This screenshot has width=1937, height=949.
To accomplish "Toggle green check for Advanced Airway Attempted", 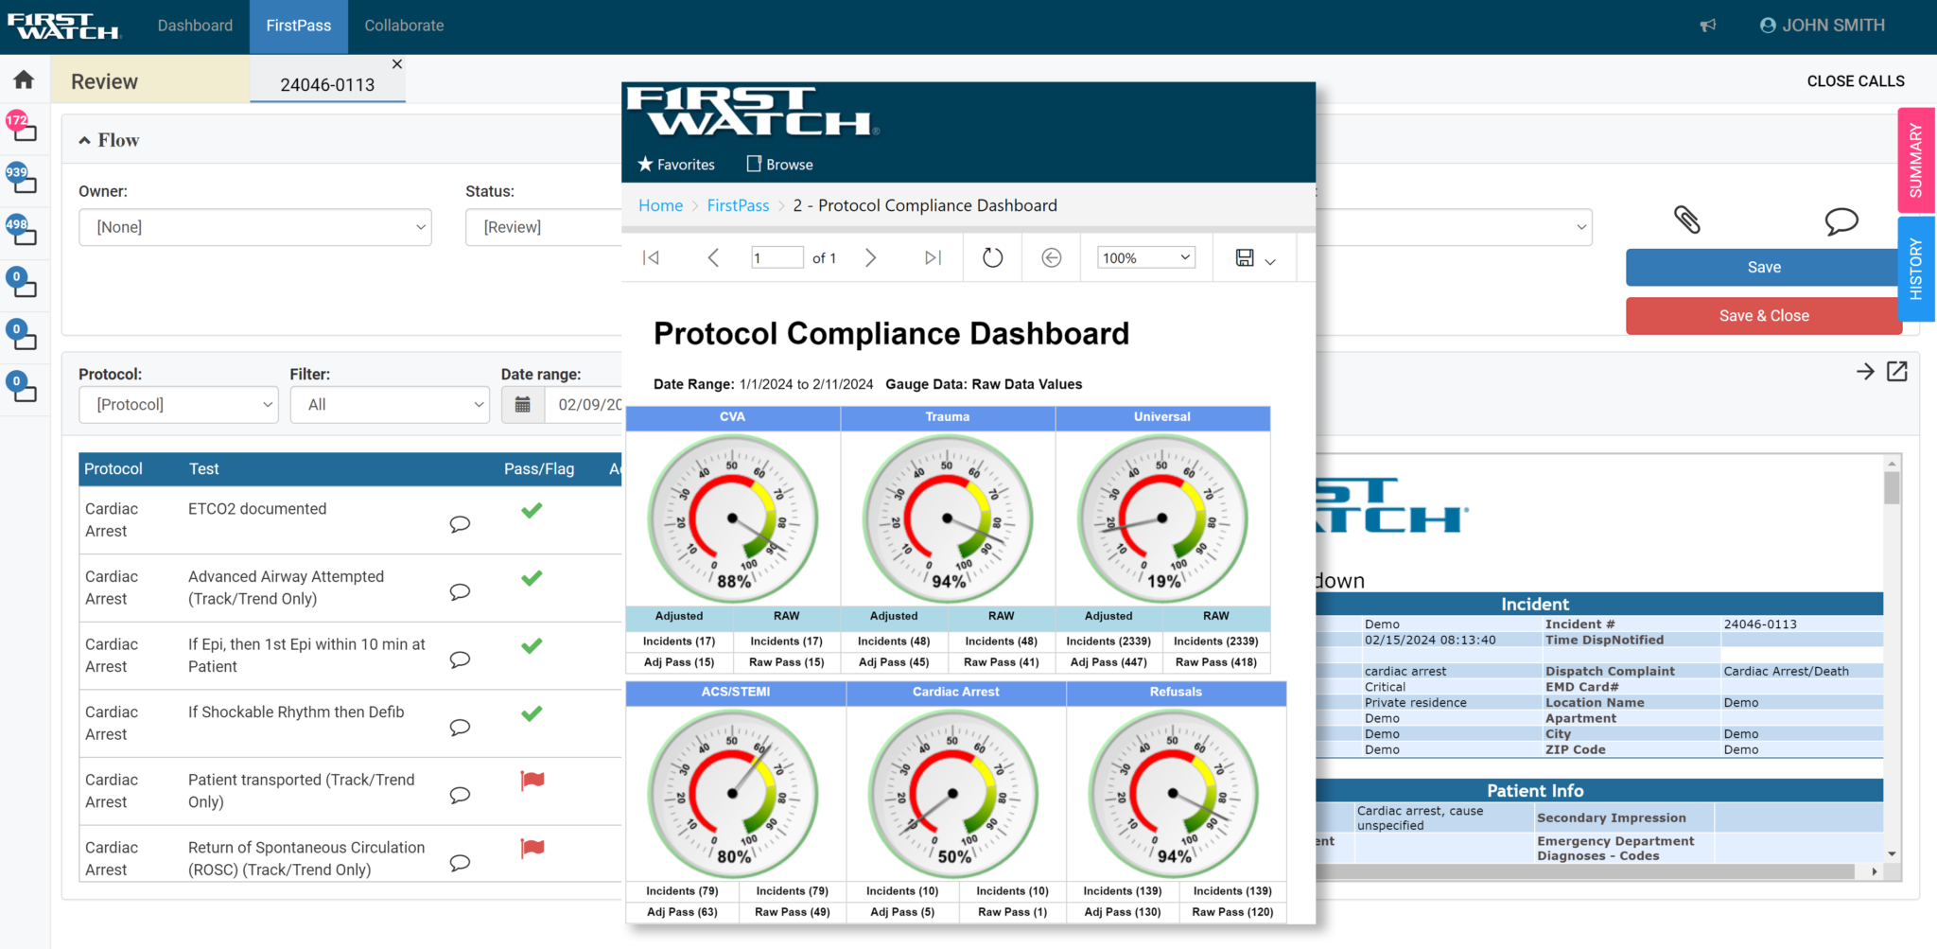I will 532,578.
